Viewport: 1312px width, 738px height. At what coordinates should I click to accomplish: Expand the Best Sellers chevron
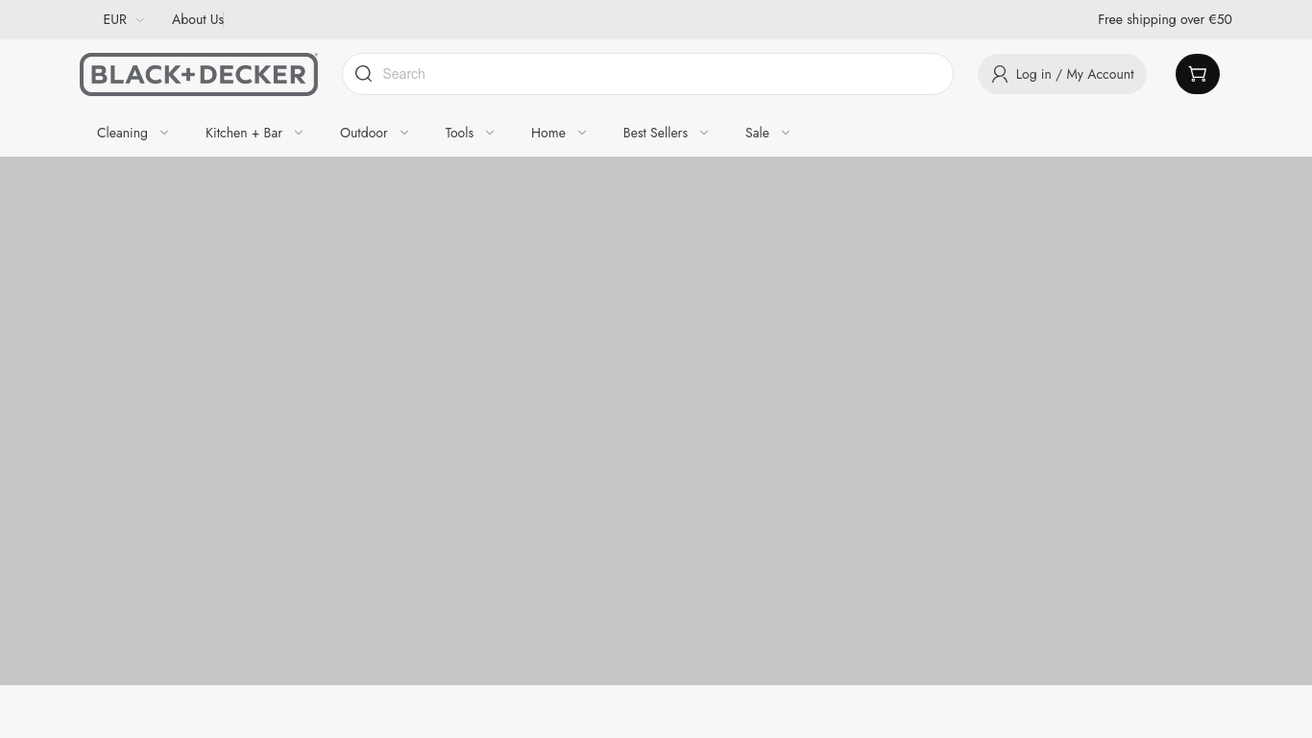tap(704, 133)
